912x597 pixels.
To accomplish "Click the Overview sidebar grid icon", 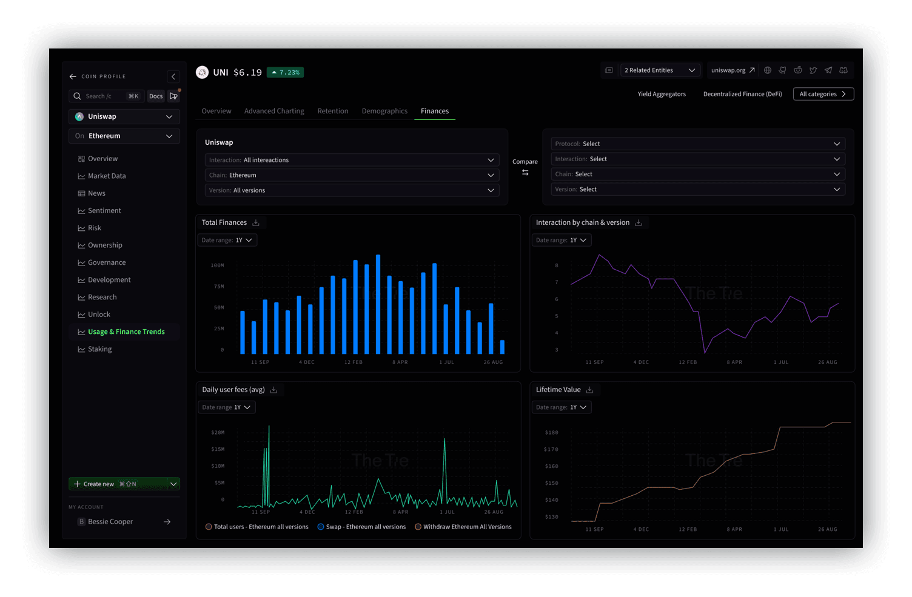I will 81,159.
